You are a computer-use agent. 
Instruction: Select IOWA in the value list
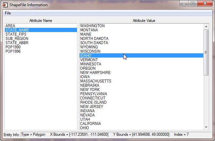pos(141,77)
